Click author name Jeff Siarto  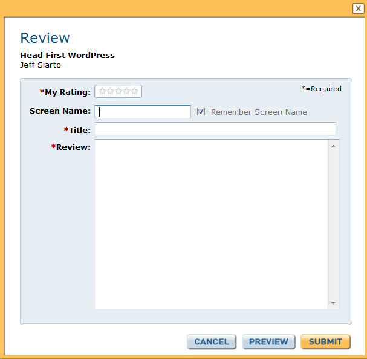click(x=41, y=65)
